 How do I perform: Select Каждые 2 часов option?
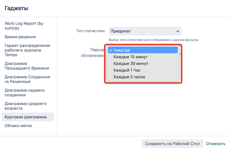(x=129, y=77)
